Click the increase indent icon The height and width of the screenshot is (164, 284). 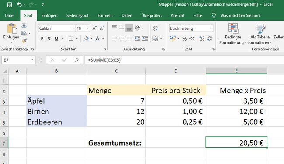pyautogui.click(x=145, y=38)
